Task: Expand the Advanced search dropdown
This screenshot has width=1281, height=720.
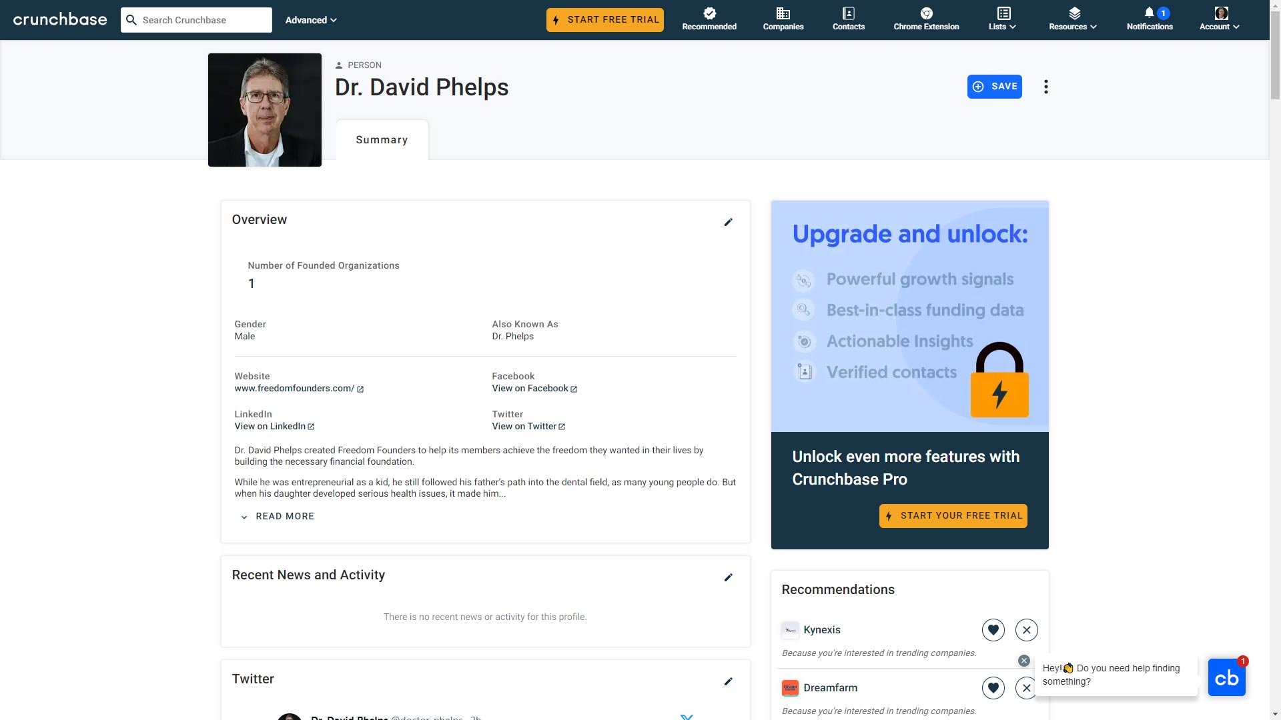Action: point(311,20)
